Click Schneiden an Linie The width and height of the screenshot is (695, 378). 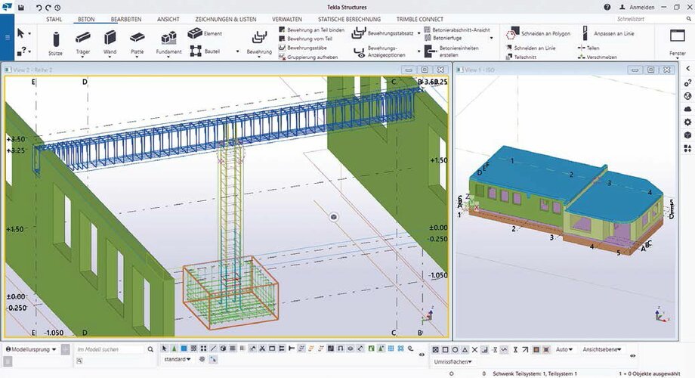pyautogui.click(x=530, y=48)
